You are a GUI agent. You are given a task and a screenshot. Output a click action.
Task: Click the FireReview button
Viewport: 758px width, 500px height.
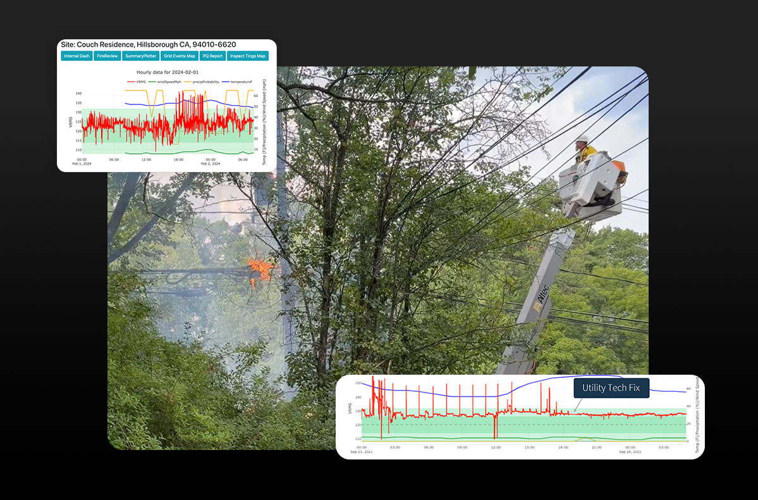pos(107,56)
